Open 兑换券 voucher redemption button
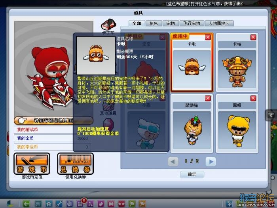277x208 pixels. [76, 164]
